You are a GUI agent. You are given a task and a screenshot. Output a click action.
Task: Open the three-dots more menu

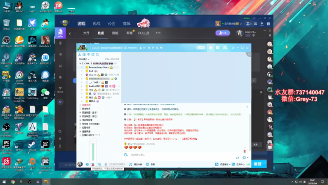coord(158,33)
